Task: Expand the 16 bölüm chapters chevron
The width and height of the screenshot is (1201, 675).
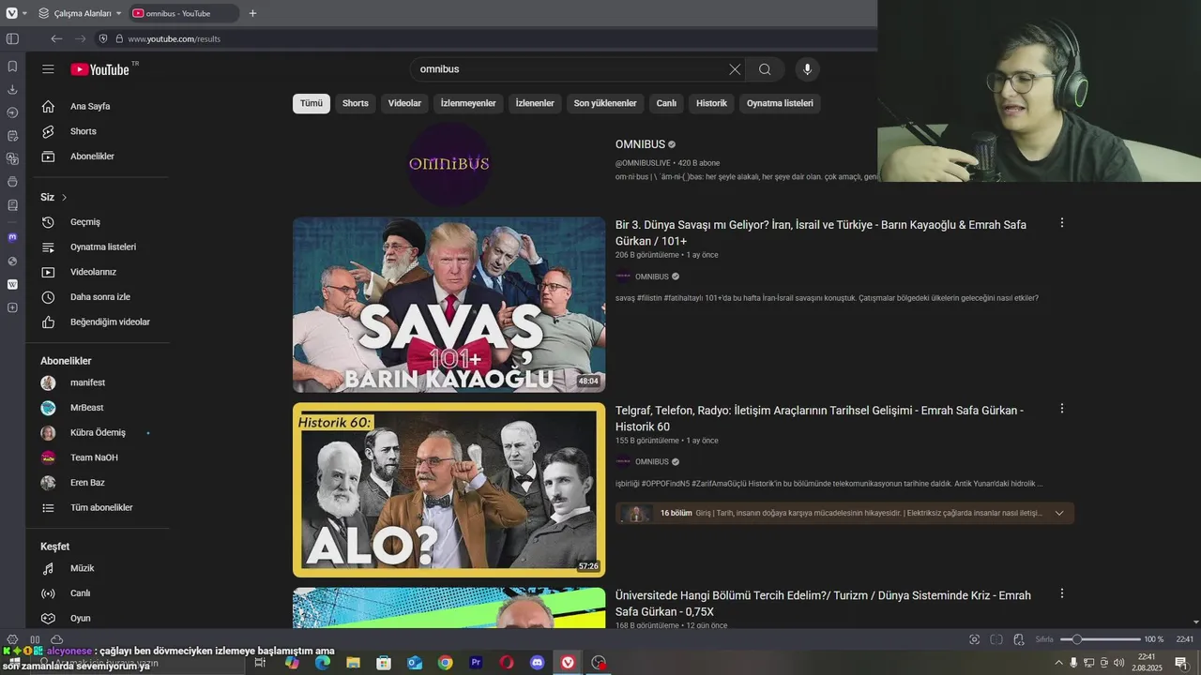Action: [1059, 513]
